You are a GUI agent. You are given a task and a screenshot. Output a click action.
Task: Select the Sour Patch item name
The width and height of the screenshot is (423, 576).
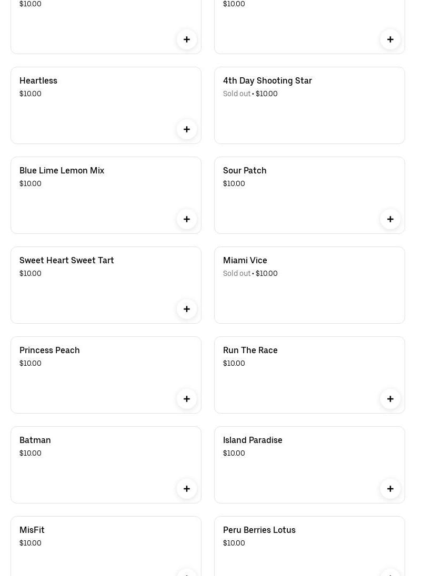[245, 170]
